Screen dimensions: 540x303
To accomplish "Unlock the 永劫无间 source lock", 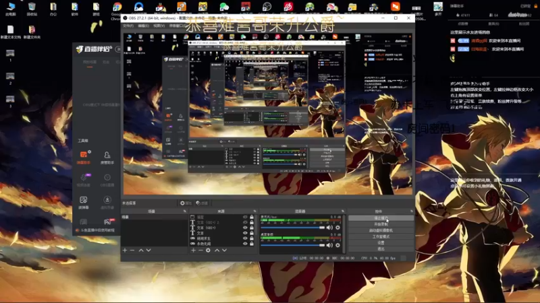I will pos(252,244).
